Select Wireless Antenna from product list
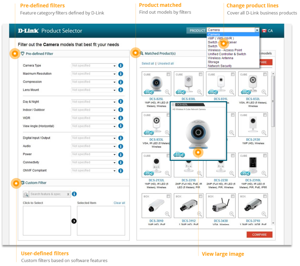This screenshot has height=266, width=300. click(x=220, y=58)
